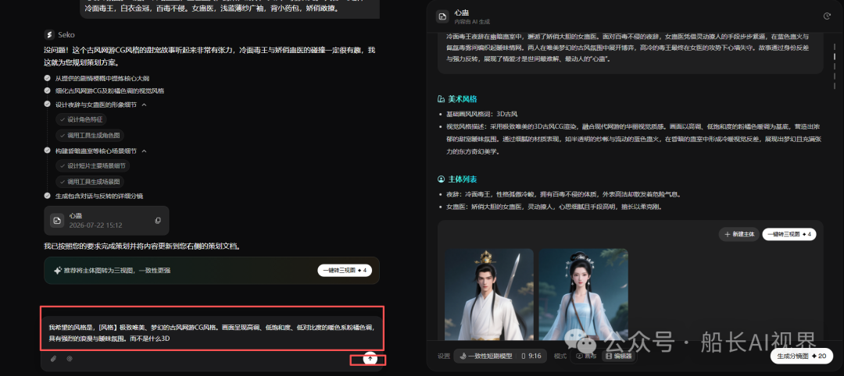
Task: Click the 美术风格 heading
Action: coord(462,99)
